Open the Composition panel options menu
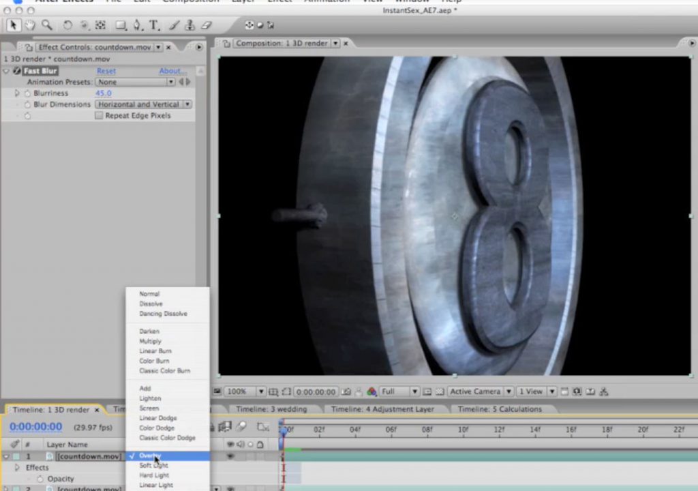The width and height of the screenshot is (698, 491). (x=692, y=43)
